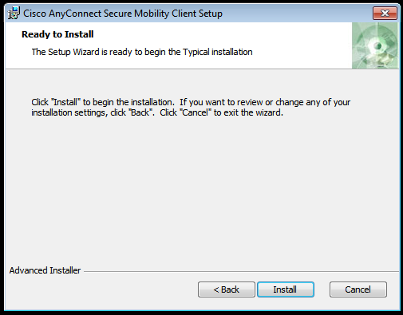Select the word "Typical" in the subtitle
The height and width of the screenshot is (315, 403).
[x=196, y=52]
